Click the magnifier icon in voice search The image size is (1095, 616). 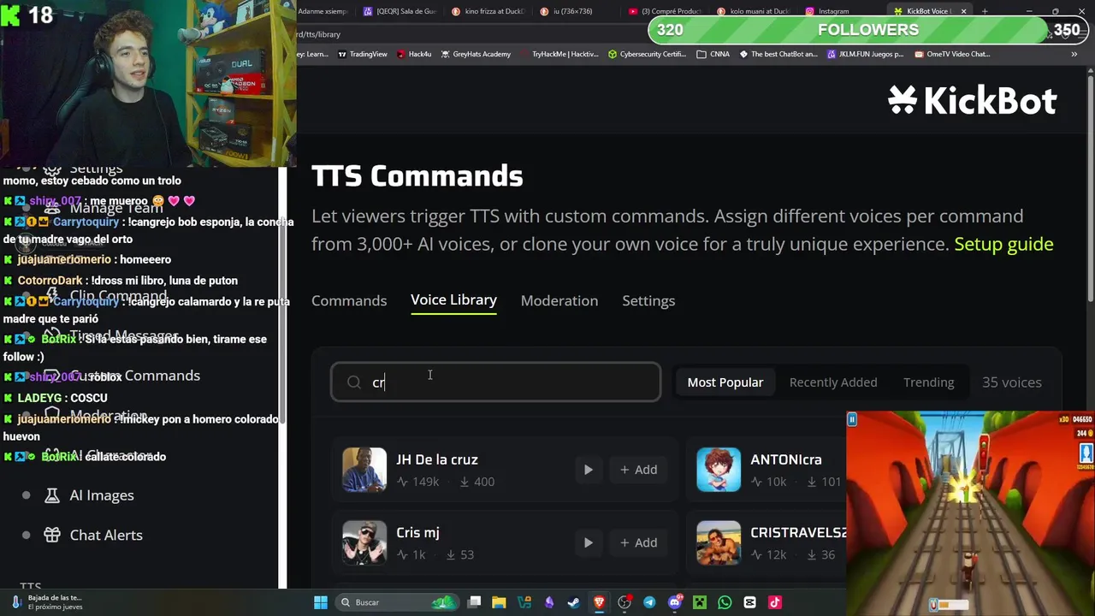tap(354, 382)
